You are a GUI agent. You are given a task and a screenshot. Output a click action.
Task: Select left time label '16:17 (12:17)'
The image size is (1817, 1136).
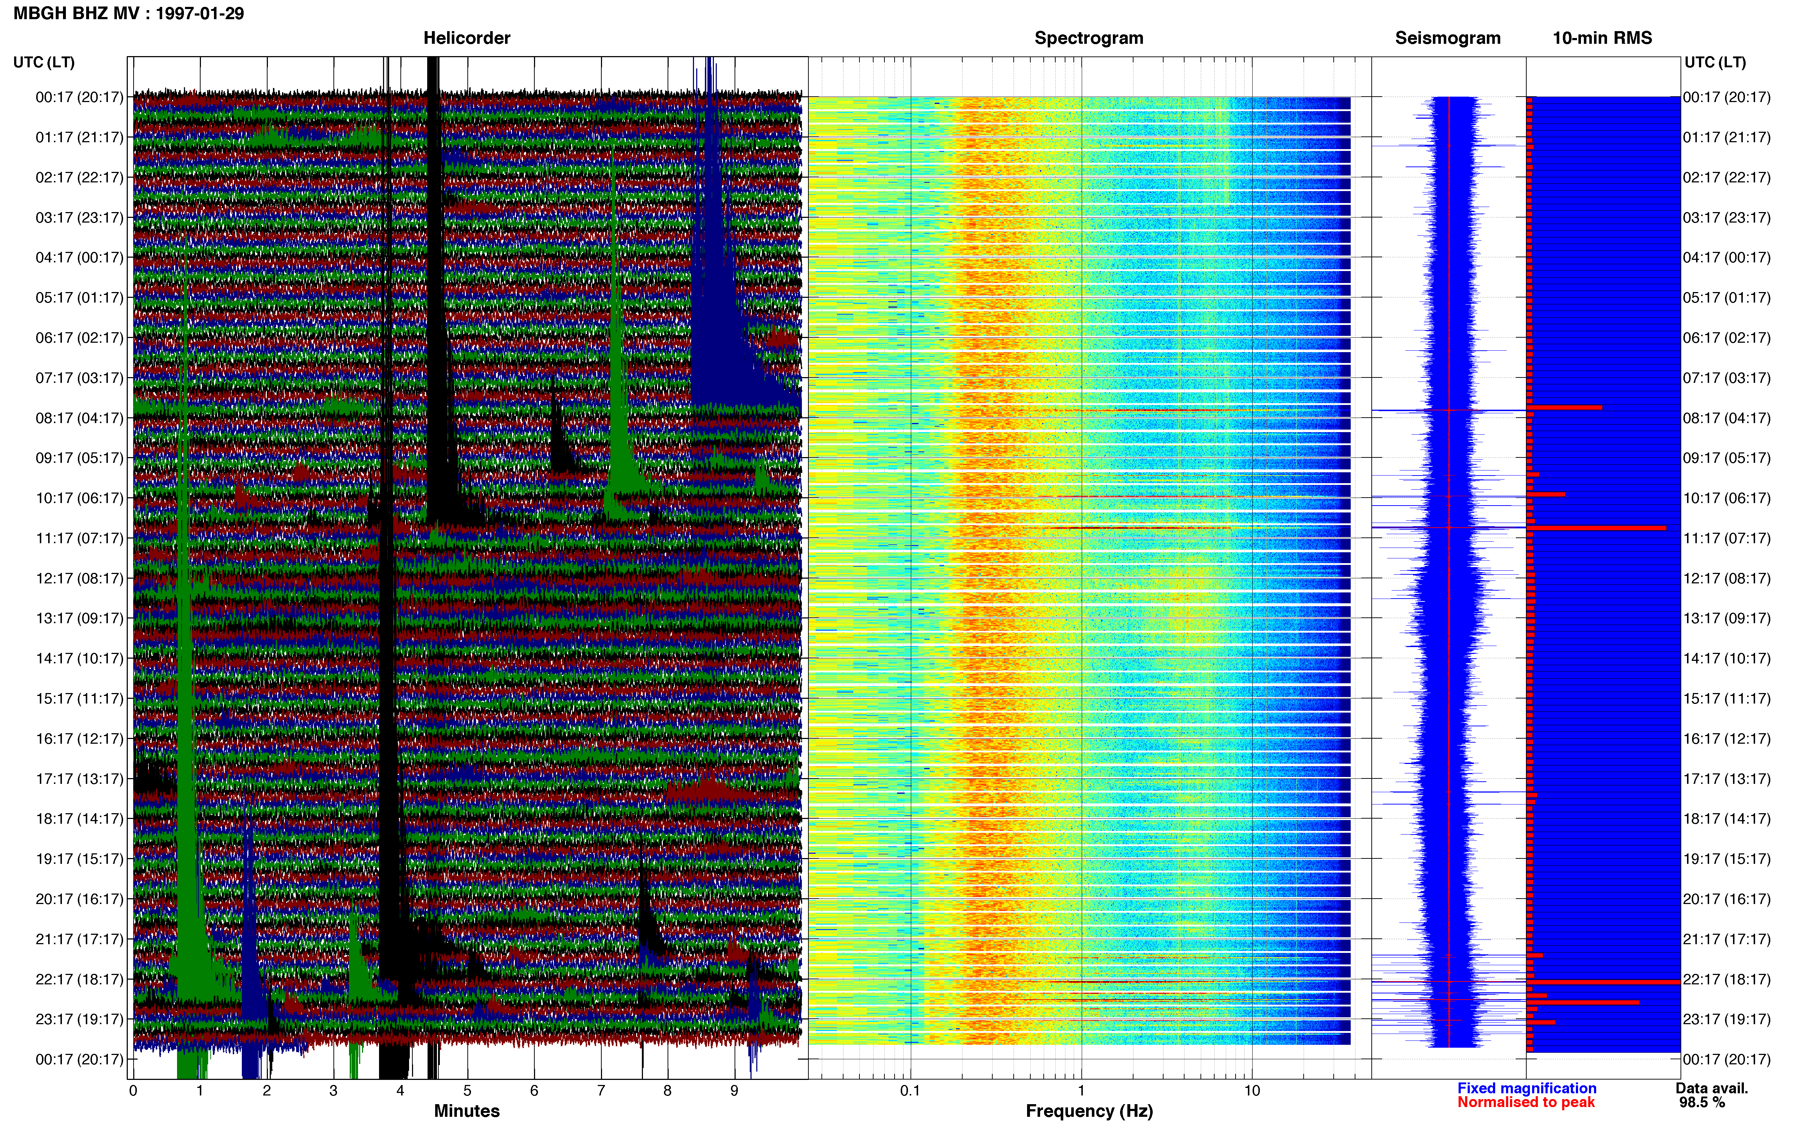pyautogui.click(x=80, y=739)
